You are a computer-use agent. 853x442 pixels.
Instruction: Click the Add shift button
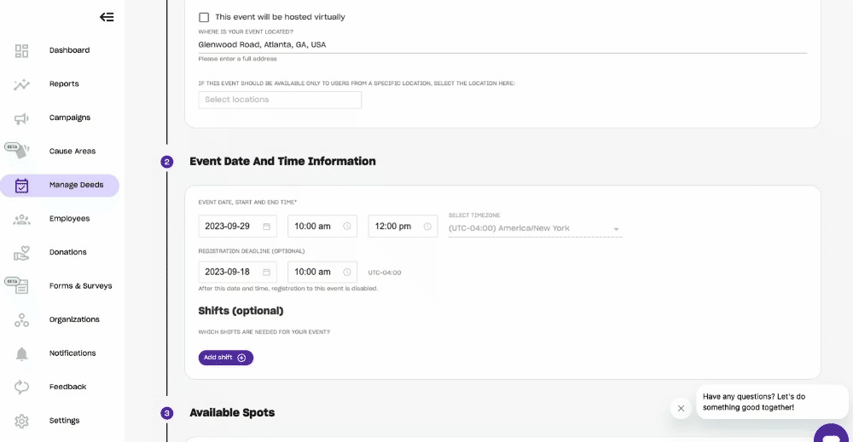226,358
